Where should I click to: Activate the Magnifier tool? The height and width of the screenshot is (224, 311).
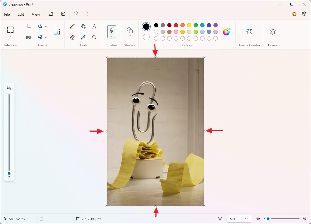pos(94,37)
